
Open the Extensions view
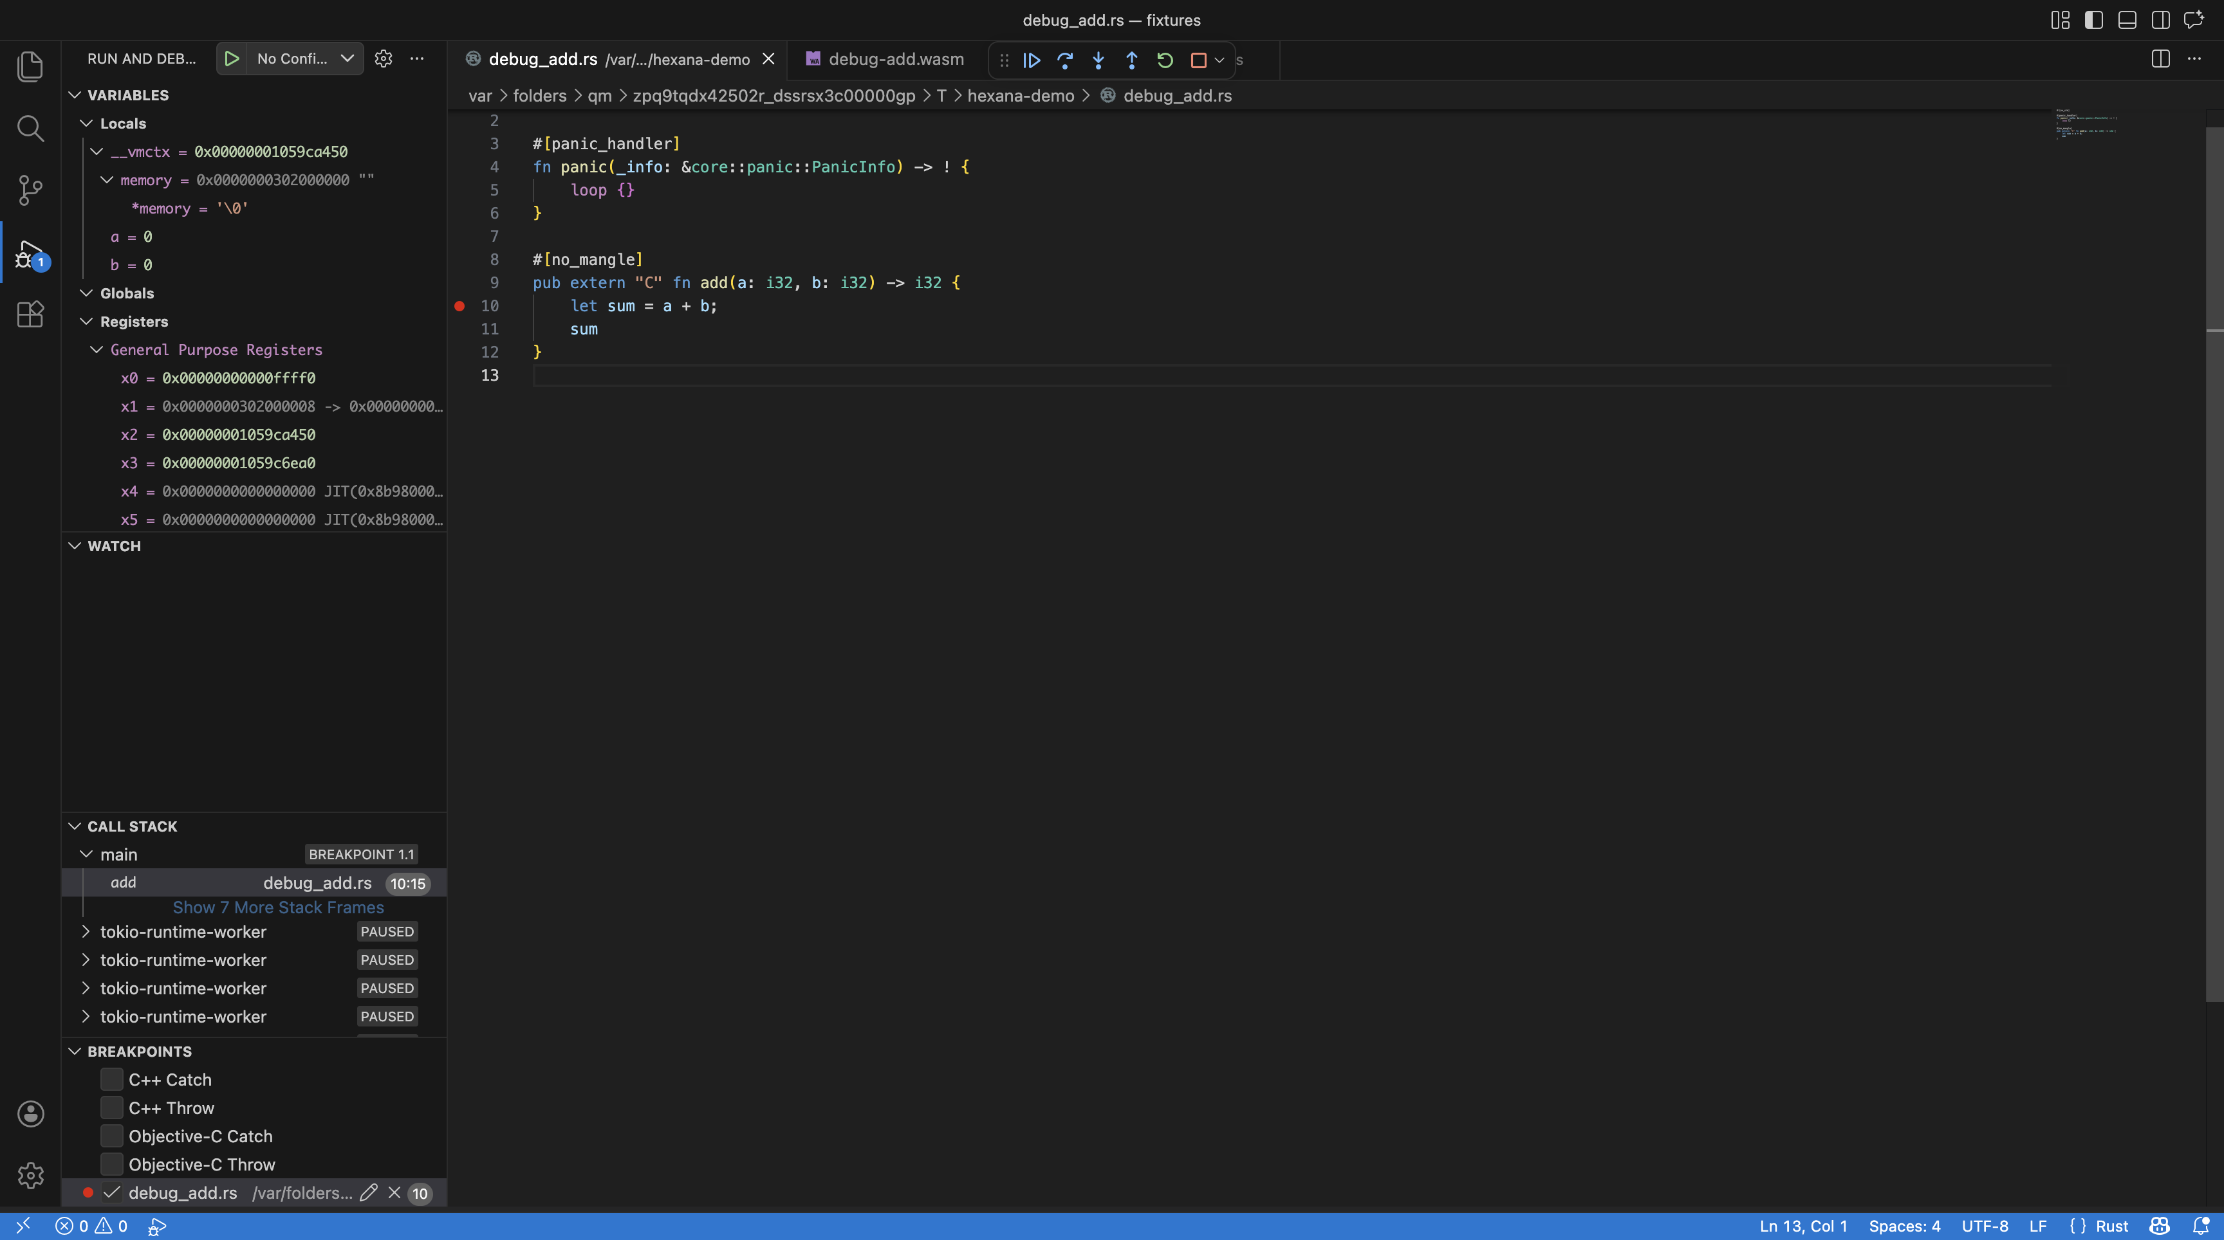tap(30, 314)
